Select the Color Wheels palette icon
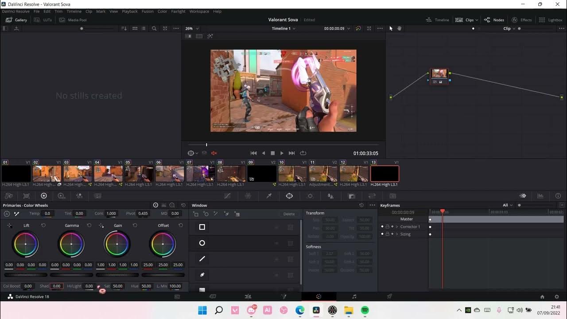 pos(44,196)
